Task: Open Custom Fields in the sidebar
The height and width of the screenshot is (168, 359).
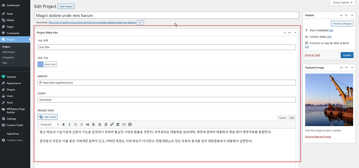Action: (x=15, y=125)
